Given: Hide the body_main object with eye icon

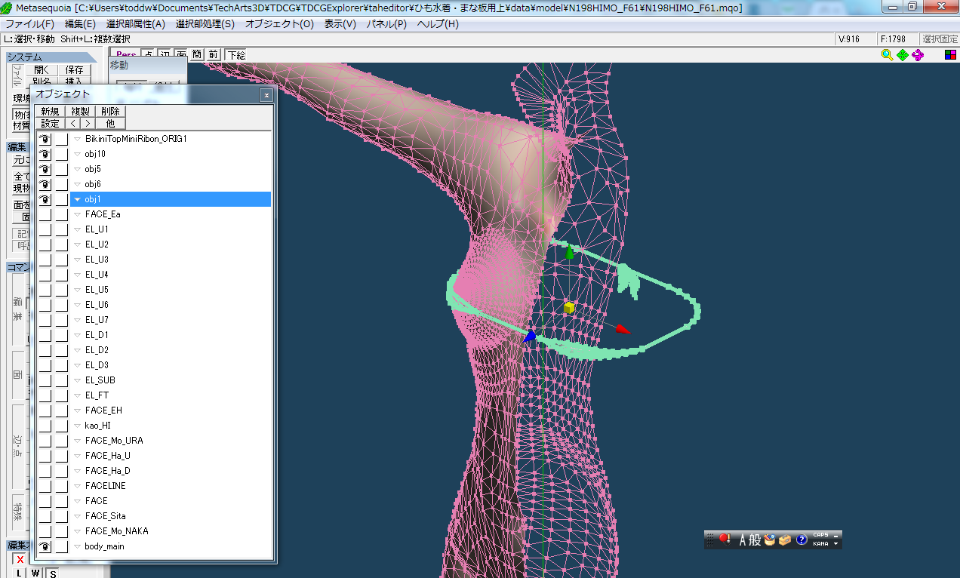Looking at the screenshot, I should [45, 546].
